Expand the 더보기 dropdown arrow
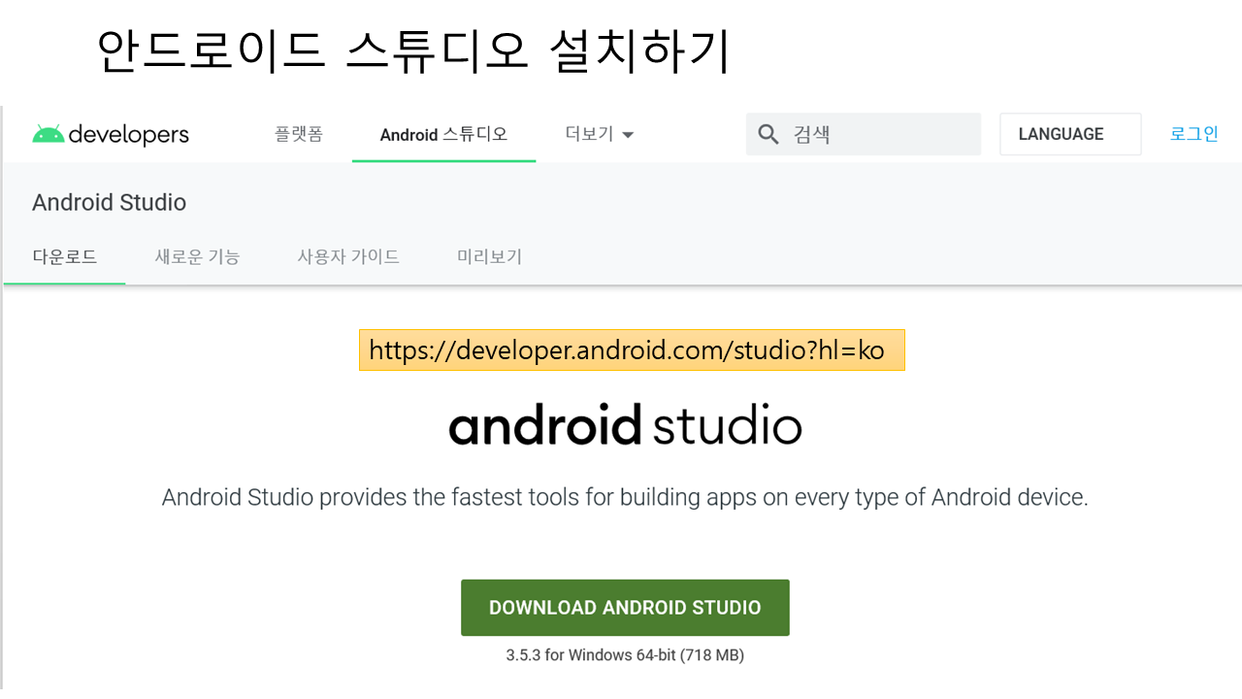 (628, 135)
